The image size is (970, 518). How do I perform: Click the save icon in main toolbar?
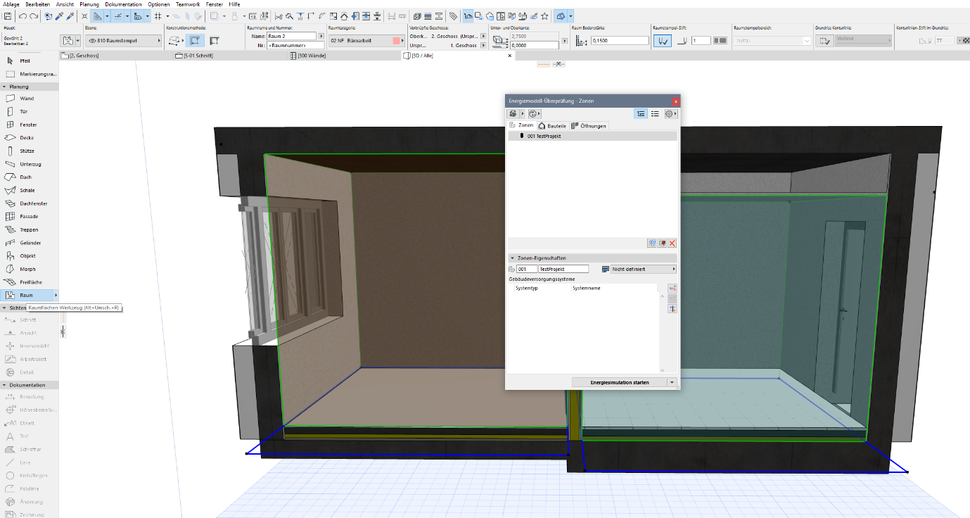click(7, 15)
